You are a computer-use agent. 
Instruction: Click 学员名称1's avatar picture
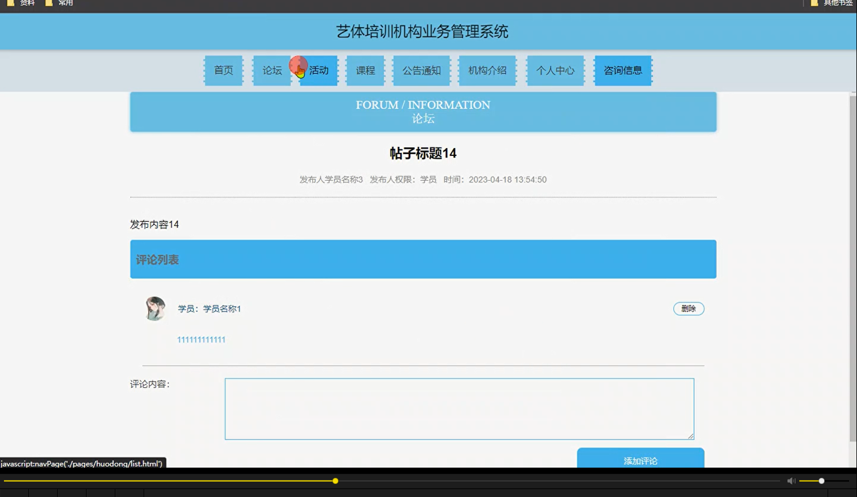point(154,308)
